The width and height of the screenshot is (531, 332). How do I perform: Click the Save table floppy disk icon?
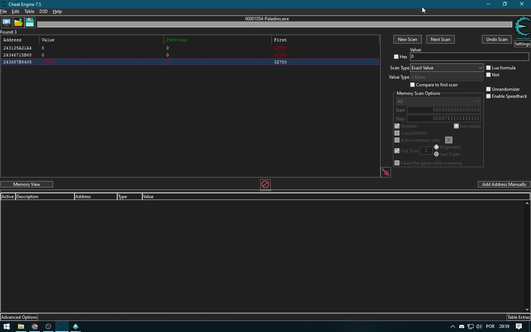pos(30,23)
